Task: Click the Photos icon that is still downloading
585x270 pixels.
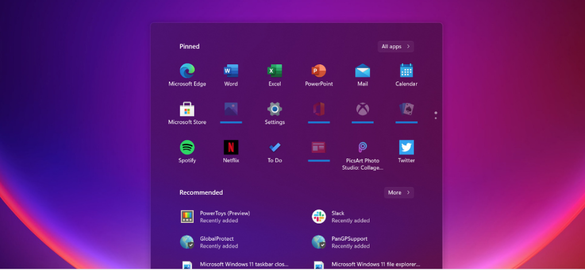Action: [x=231, y=109]
